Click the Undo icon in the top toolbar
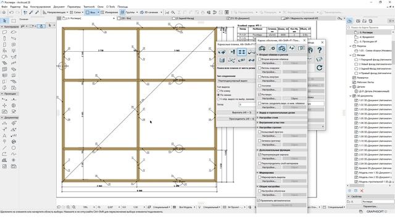Screen dimensions: 395x222 point(11,12)
